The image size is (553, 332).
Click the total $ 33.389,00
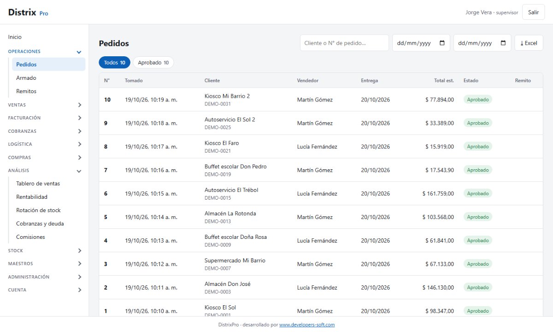[440, 123]
